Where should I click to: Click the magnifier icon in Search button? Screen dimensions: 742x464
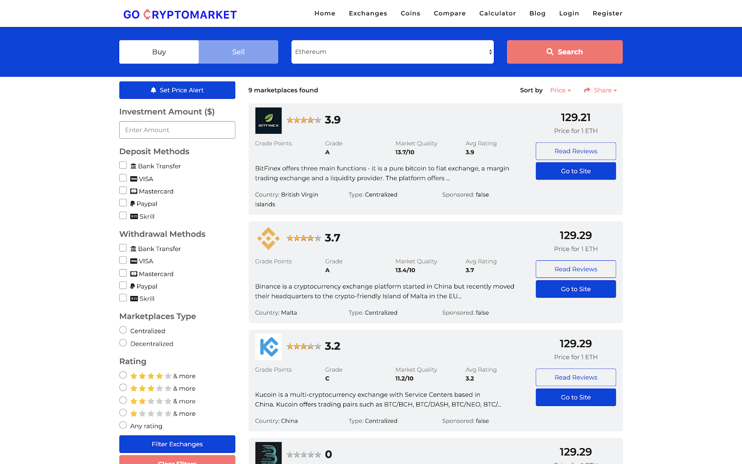(550, 52)
